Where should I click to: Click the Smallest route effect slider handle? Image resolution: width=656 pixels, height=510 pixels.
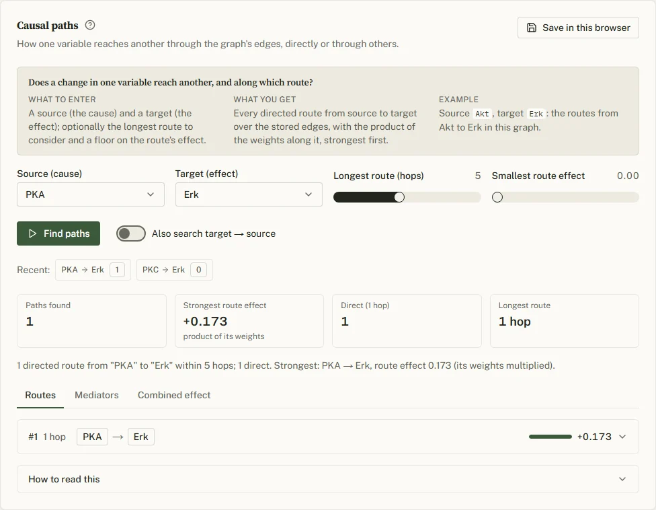497,197
